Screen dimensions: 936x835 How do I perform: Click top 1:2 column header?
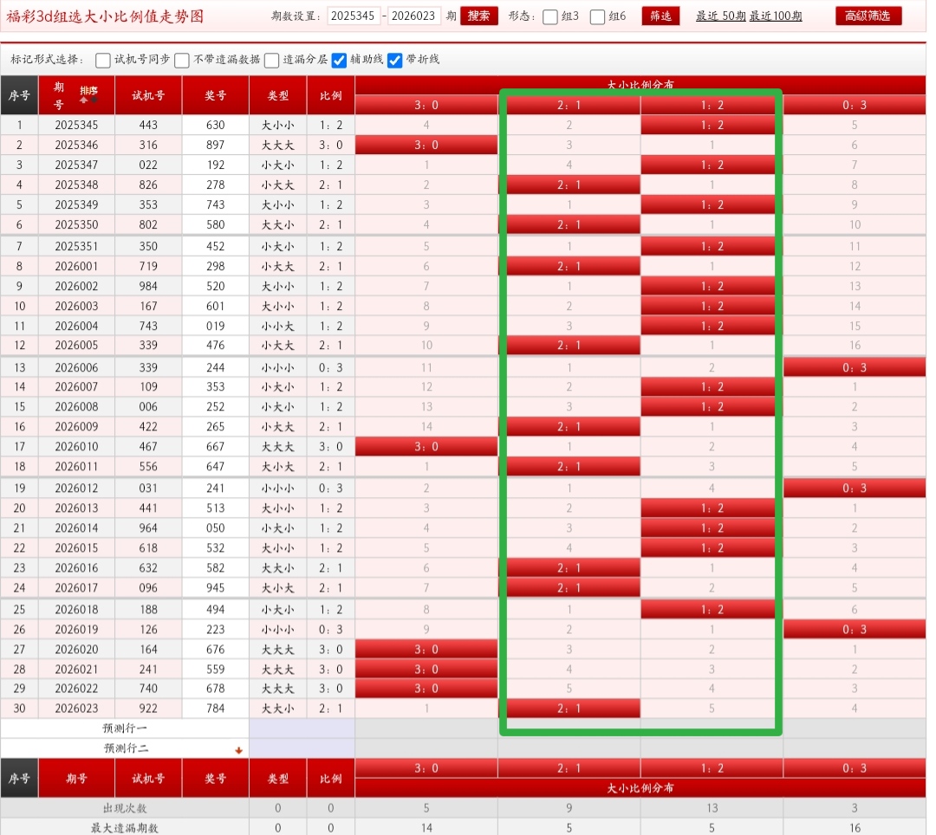(x=712, y=105)
